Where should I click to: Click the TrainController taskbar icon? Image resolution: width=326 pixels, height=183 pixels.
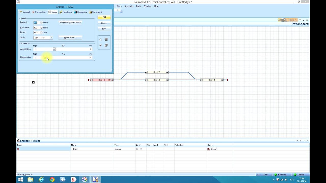click(96, 179)
